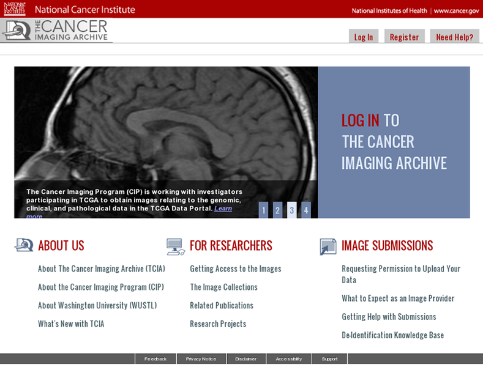Open the FOR RESEARCHERS section heading
483x367 pixels.
pyautogui.click(x=231, y=246)
